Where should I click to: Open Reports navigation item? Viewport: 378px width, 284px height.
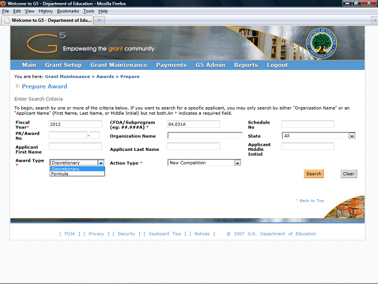point(246,65)
